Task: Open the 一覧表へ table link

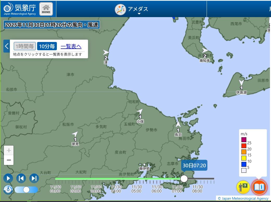Action: [x=71, y=46]
